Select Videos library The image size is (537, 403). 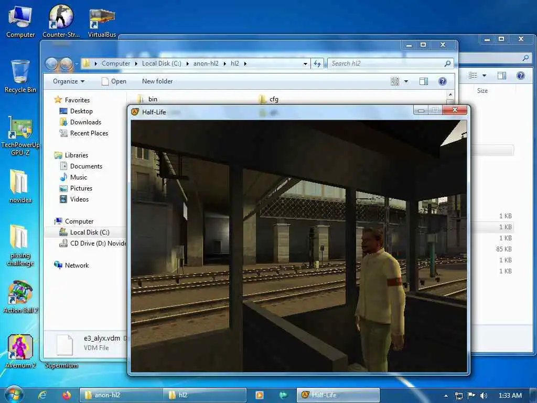[74, 199]
